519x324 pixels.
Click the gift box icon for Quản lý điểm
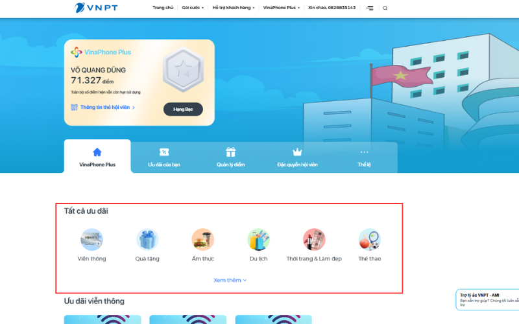231,152
